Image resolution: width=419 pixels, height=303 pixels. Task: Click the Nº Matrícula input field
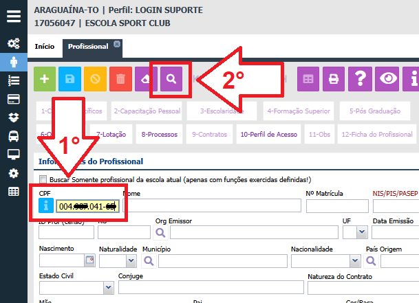point(337,206)
